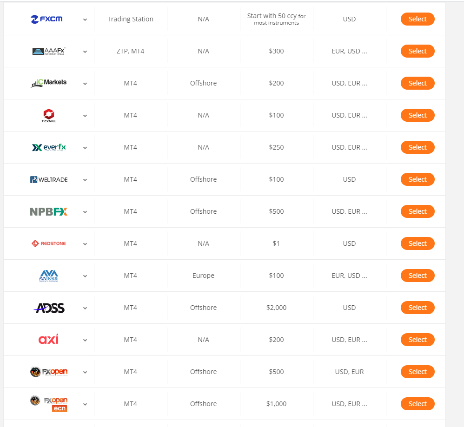
Task: Click AAAFx currencies text EUR, USD ...
Action: click(x=349, y=51)
